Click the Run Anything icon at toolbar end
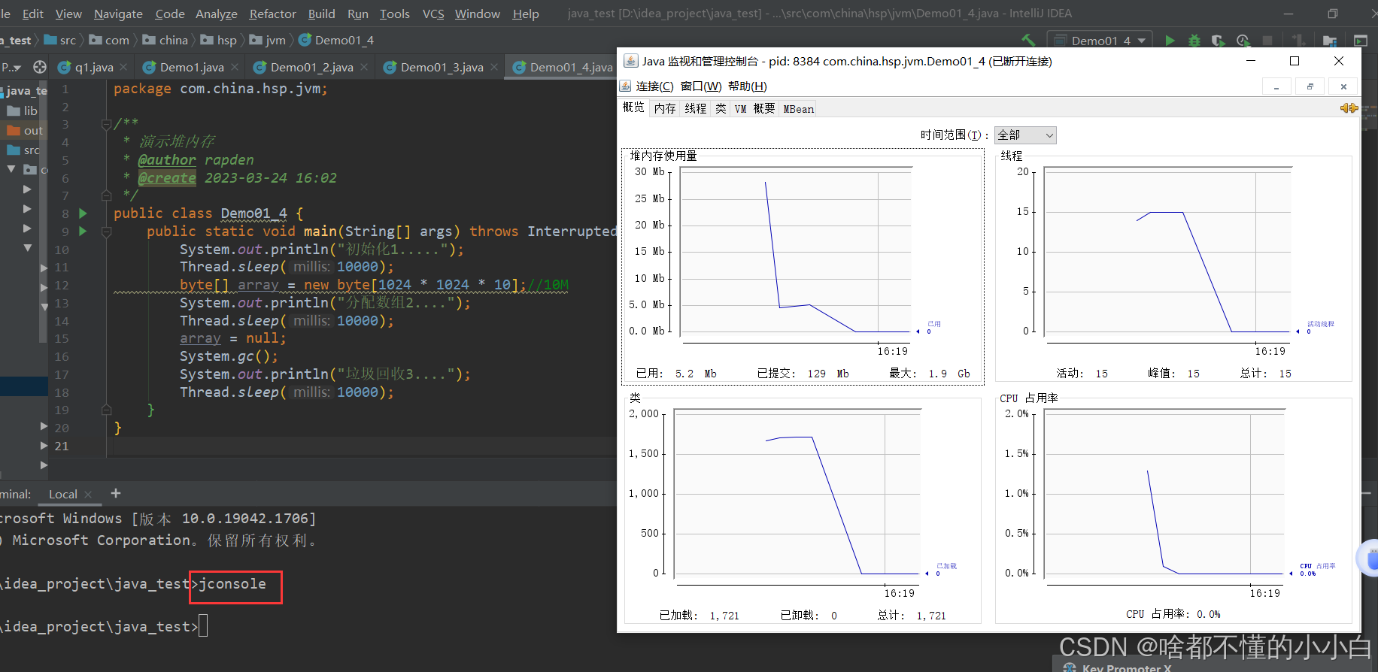 (1361, 41)
